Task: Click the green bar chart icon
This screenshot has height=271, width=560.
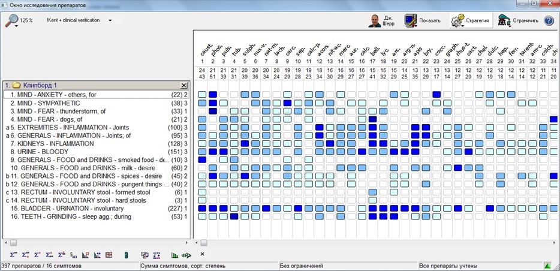Action: pyautogui.click(x=174, y=255)
